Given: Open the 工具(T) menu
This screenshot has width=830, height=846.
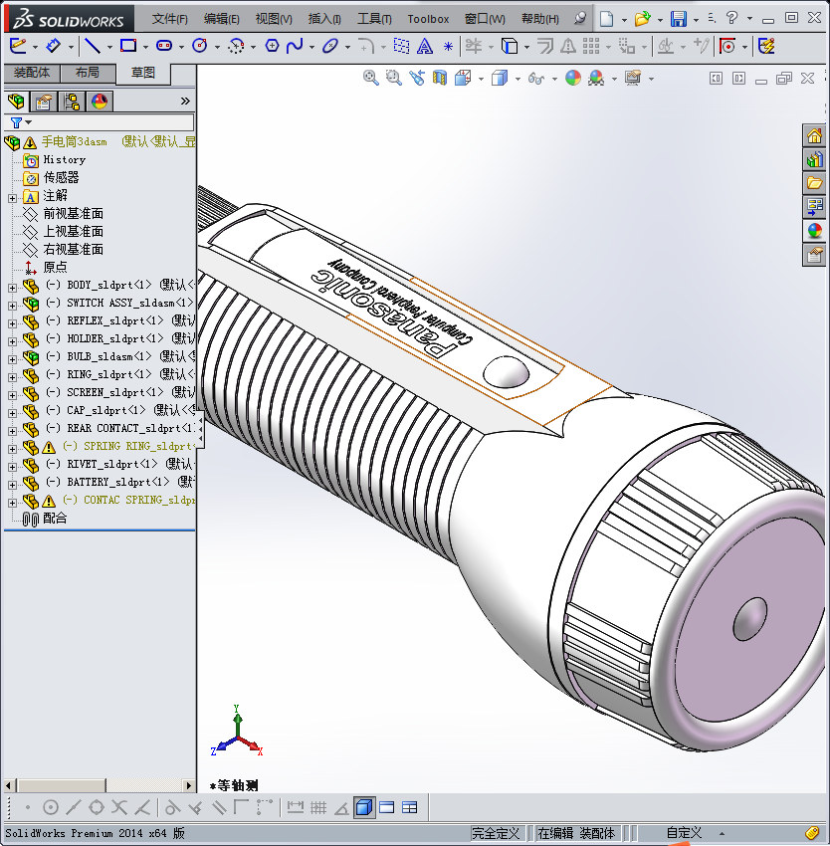Looking at the screenshot, I should tap(374, 19).
